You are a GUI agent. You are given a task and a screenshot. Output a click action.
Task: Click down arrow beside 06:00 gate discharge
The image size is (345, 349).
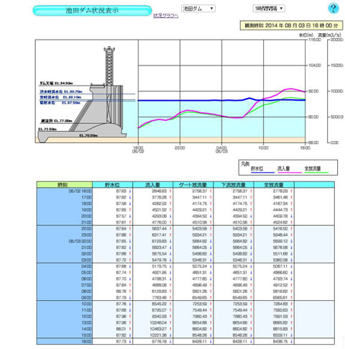pos(211,278)
